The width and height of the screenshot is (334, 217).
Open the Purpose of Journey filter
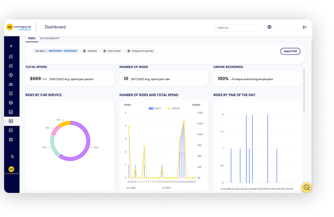(x=140, y=51)
